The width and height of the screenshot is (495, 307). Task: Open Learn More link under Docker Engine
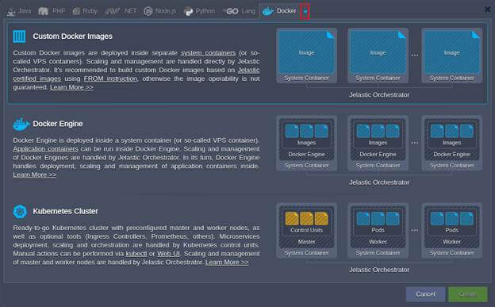pyautogui.click(x=35, y=175)
